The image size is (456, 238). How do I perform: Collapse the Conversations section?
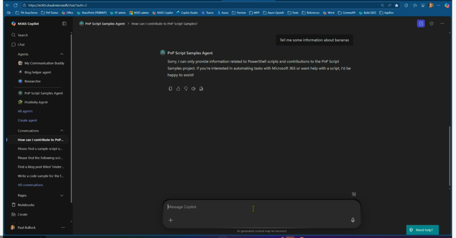coord(61,131)
